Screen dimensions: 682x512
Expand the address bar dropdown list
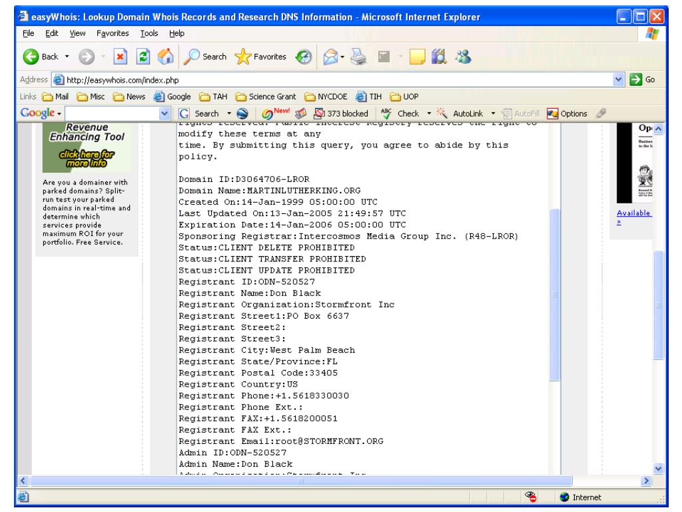click(x=619, y=80)
